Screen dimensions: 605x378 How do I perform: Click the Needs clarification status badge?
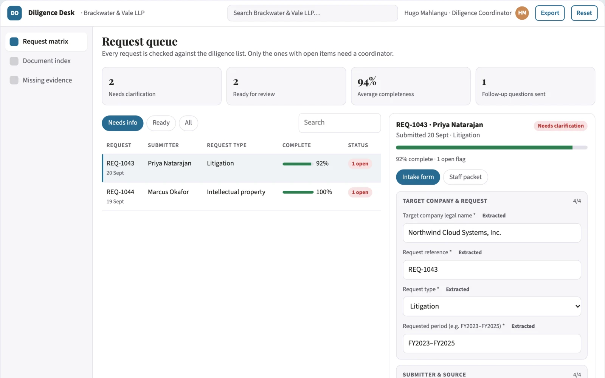[560, 126]
